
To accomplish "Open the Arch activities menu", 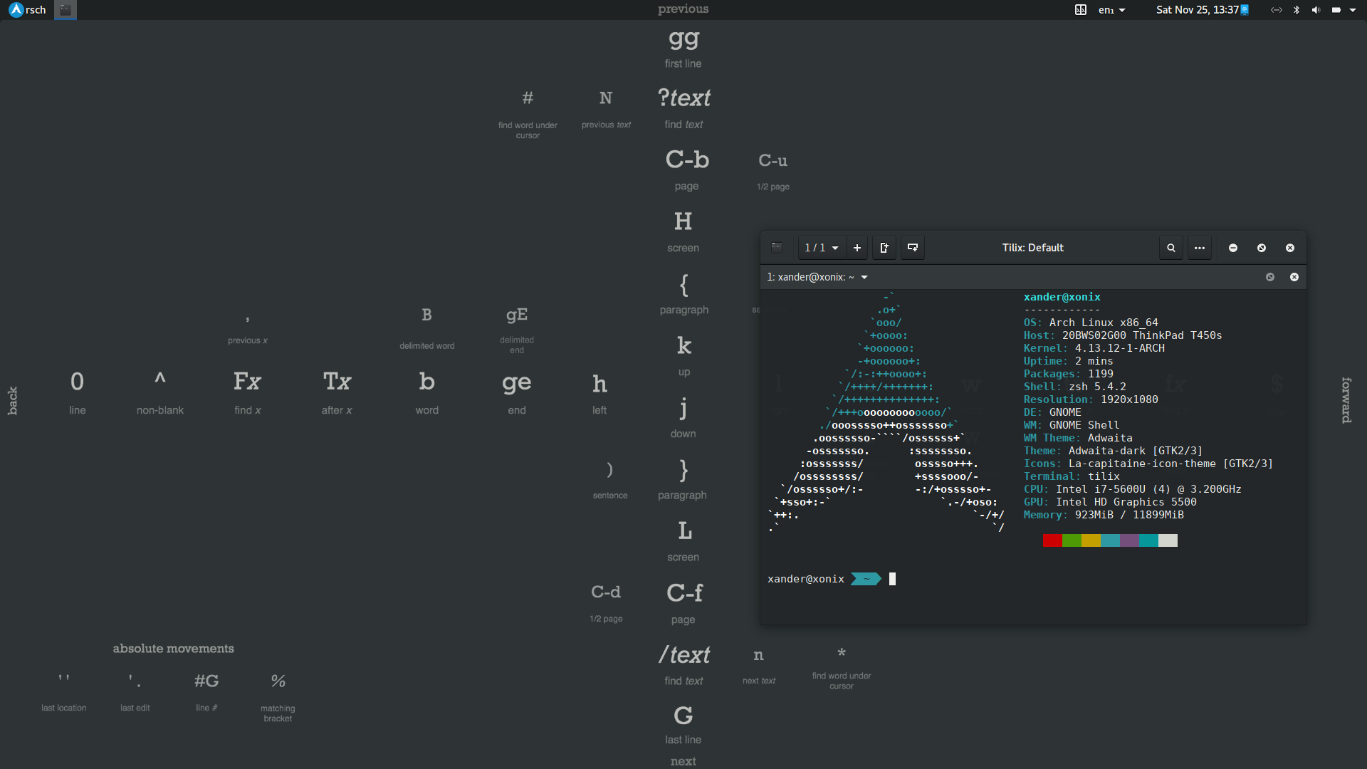I will (x=27, y=10).
